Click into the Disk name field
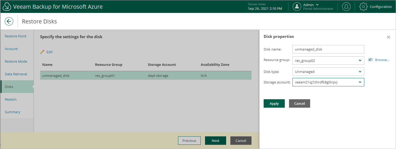This screenshot has width=396, height=149. tap(328, 49)
